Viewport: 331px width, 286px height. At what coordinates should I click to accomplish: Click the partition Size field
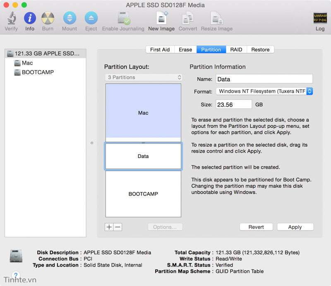[234, 105]
